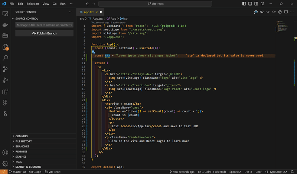Open the notifications bell icon
The height and width of the screenshot is (174, 297).
pyautogui.click(x=292, y=172)
